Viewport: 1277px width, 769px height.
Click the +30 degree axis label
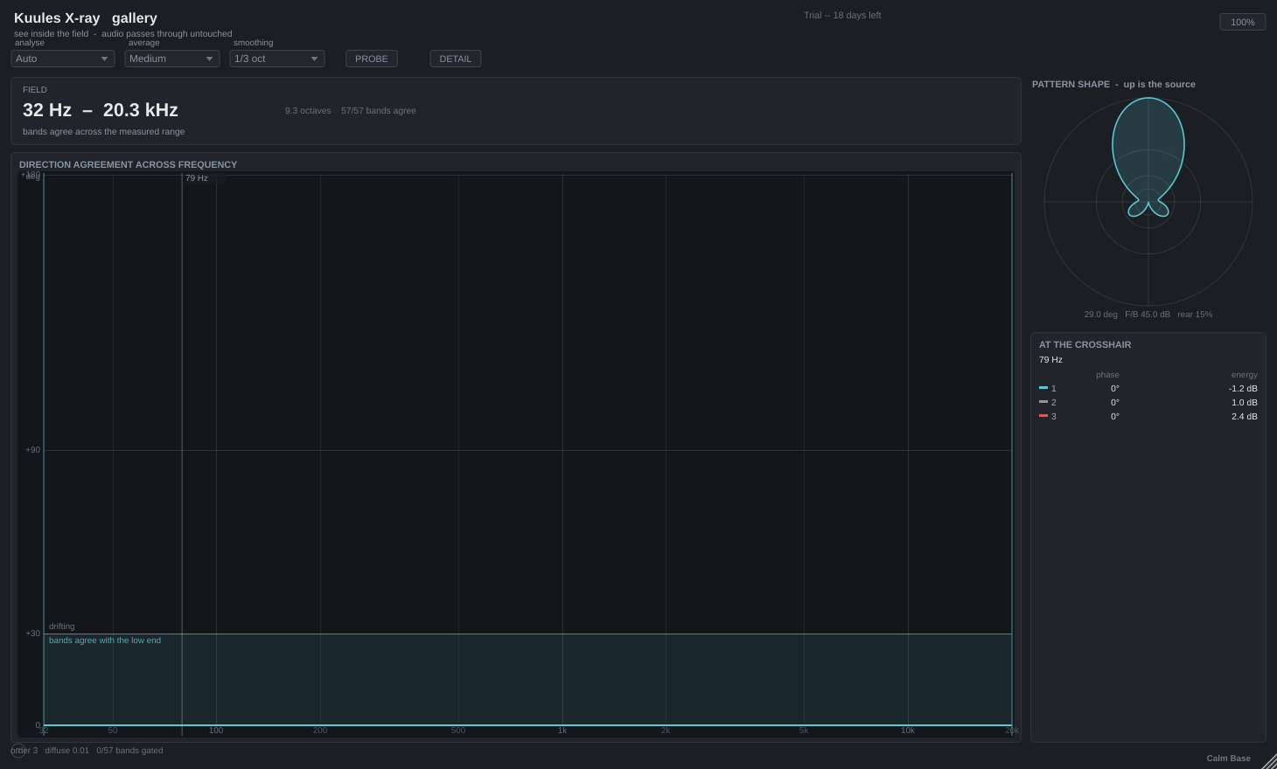(32, 634)
